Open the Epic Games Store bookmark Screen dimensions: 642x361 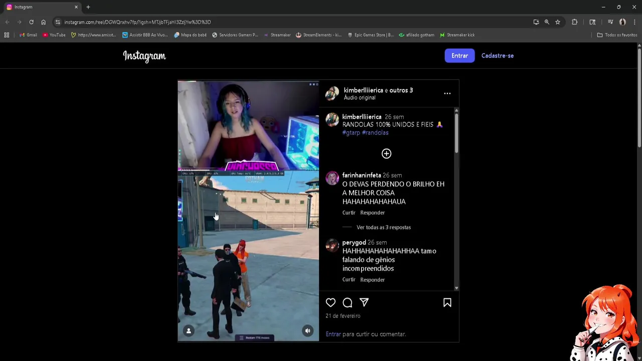point(370,35)
